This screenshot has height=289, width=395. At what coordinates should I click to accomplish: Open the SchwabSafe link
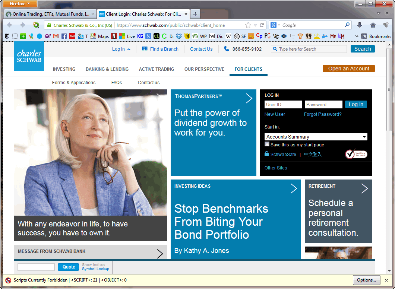click(x=283, y=154)
